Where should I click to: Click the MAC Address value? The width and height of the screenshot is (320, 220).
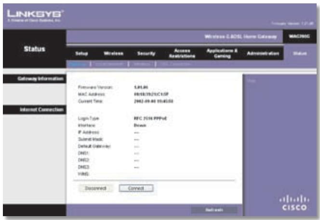point(151,94)
